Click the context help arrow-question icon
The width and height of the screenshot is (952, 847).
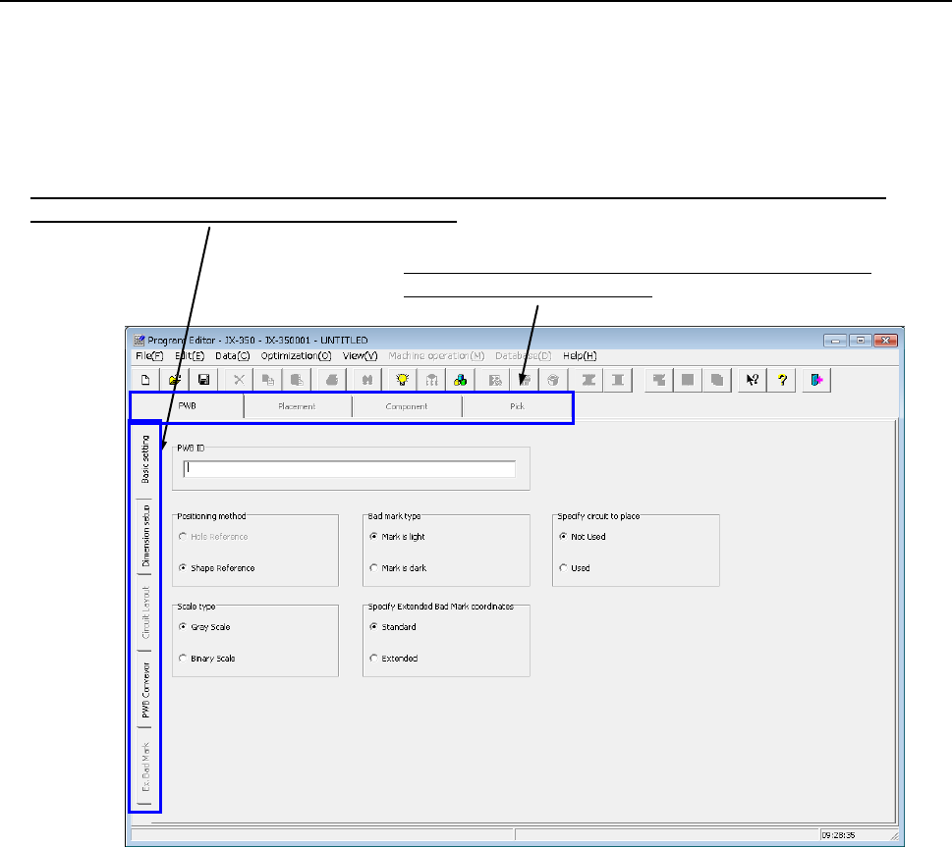(753, 380)
